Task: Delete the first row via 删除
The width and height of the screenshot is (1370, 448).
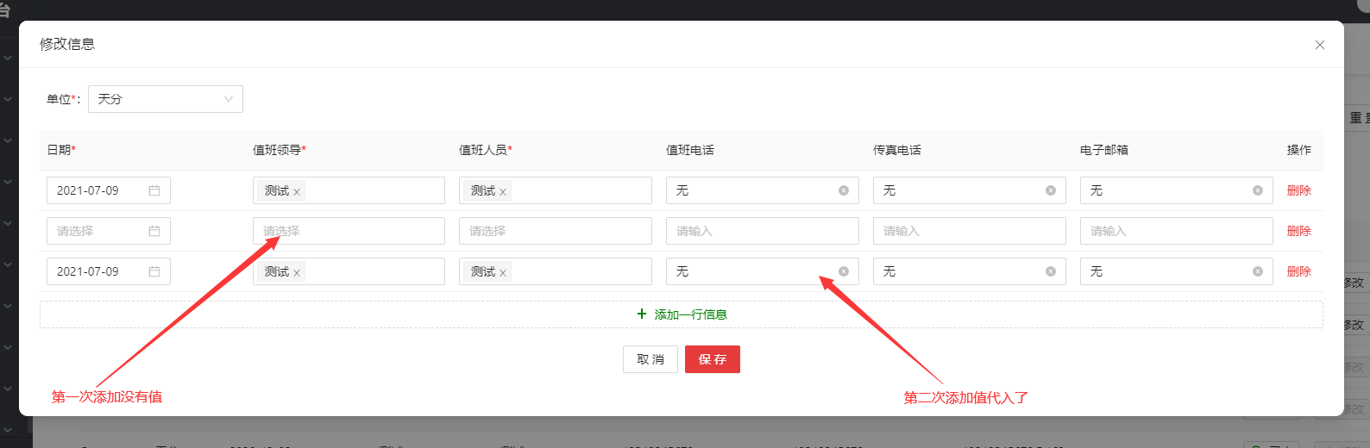Action: coord(1299,190)
